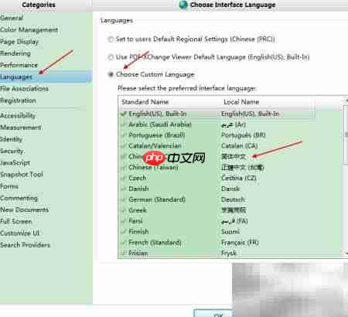Sort by the Standard Name column header
Viewport: 348px width, 317px height.
[x=145, y=102]
